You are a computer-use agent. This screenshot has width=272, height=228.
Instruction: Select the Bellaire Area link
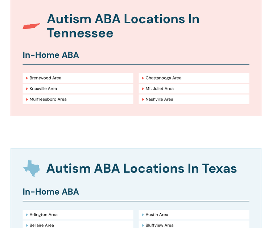tap(42, 225)
